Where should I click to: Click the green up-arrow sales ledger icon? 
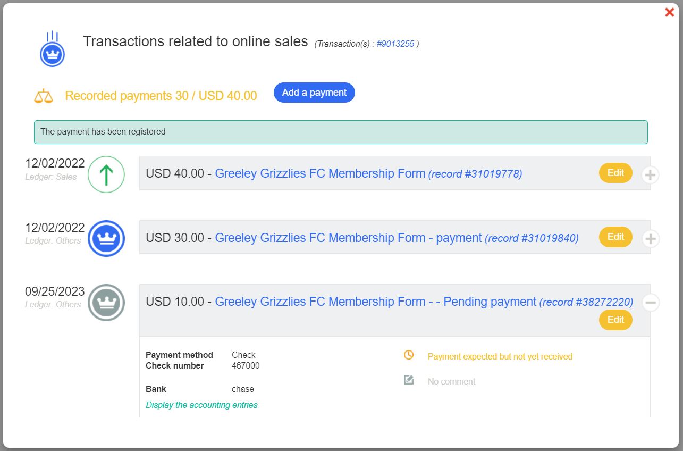coord(106,174)
